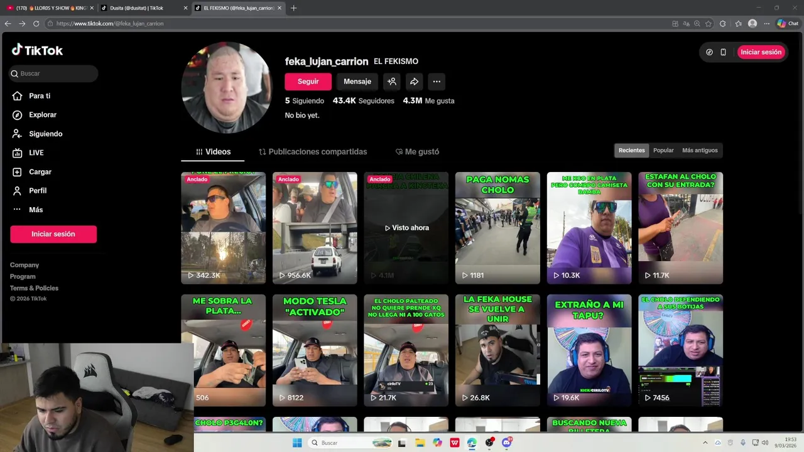Sort videos by Más antiguos
This screenshot has height=452, width=804.
pos(700,150)
